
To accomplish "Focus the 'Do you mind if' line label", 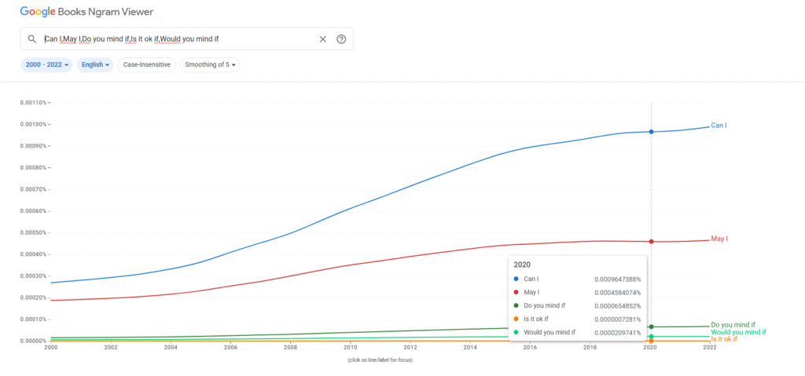I will click(733, 325).
